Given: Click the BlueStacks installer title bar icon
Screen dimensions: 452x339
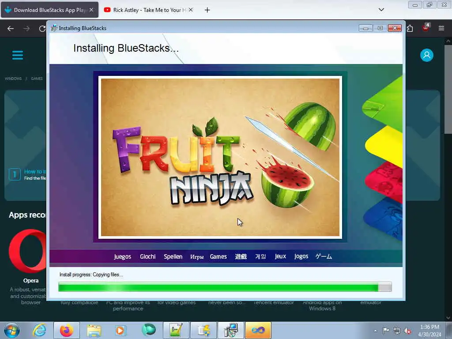Looking at the screenshot, I should tap(54, 28).
